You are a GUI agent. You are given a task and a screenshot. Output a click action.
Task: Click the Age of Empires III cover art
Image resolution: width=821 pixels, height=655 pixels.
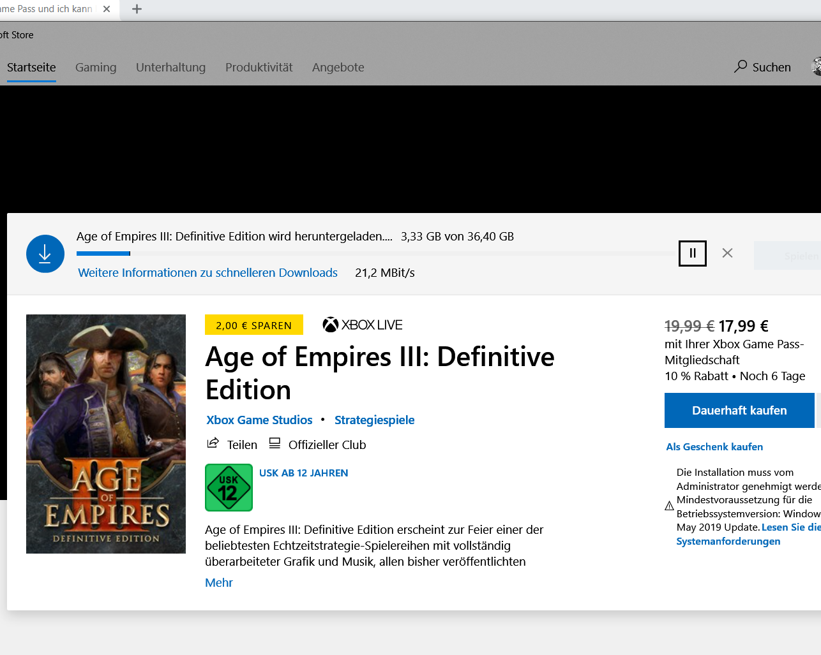[x=106, y=434]
